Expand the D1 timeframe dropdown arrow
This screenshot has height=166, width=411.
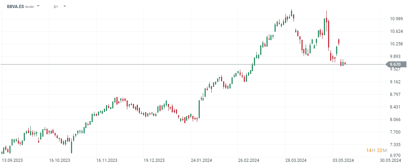tap(64, 6)
